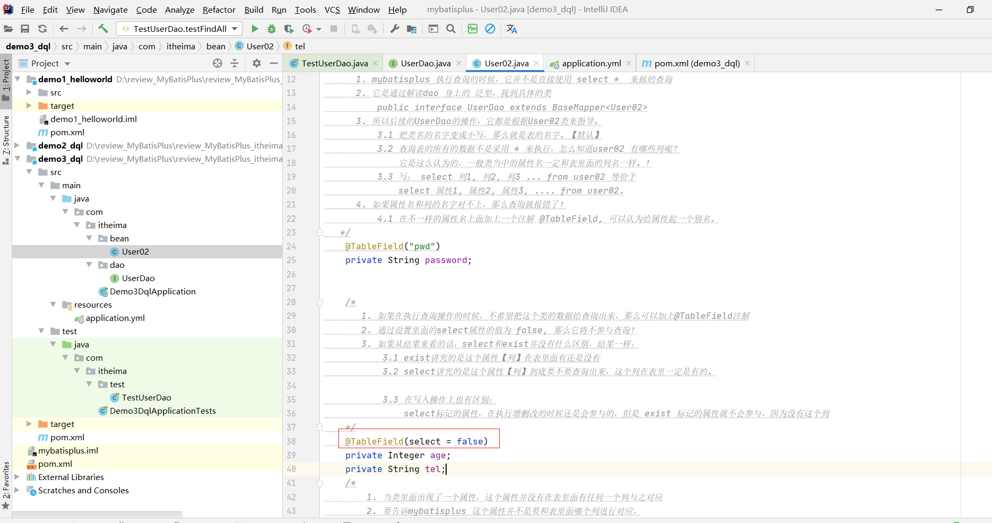This screenshot has width=992, height=523.
Task: Open the Refactor menu
Action: (219, 10)
